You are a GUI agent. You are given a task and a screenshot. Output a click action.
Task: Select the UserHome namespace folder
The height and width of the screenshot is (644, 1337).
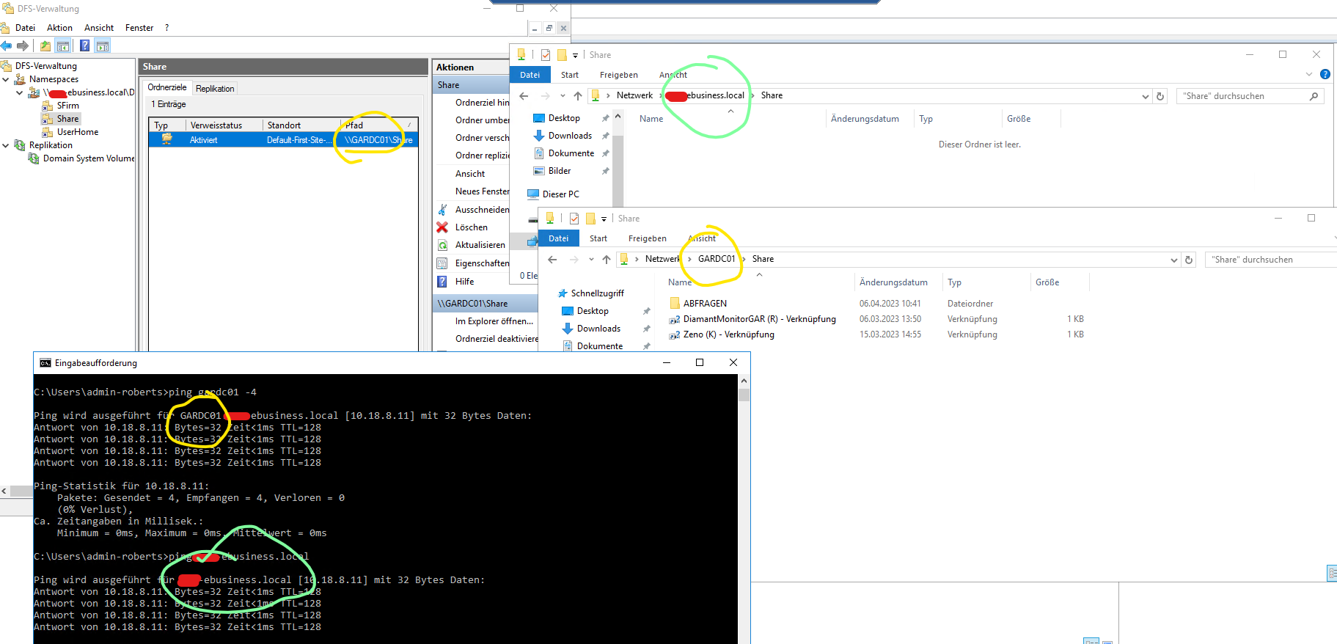77,132
